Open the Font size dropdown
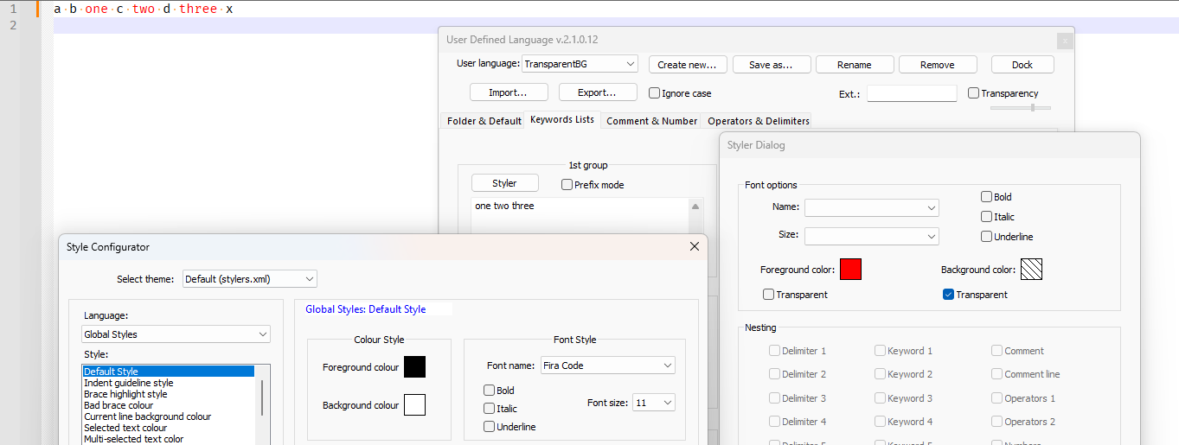 point(654,403)
